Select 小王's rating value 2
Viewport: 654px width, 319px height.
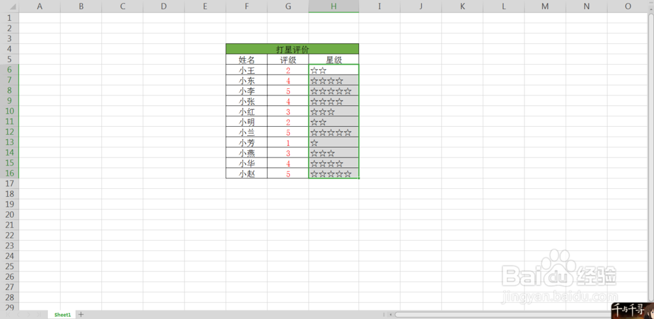(288, 70)
